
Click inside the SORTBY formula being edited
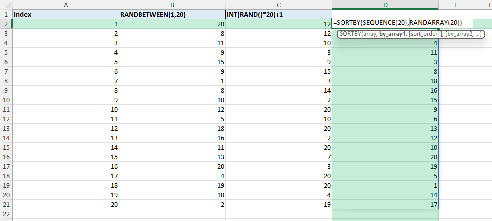point(398,22)
